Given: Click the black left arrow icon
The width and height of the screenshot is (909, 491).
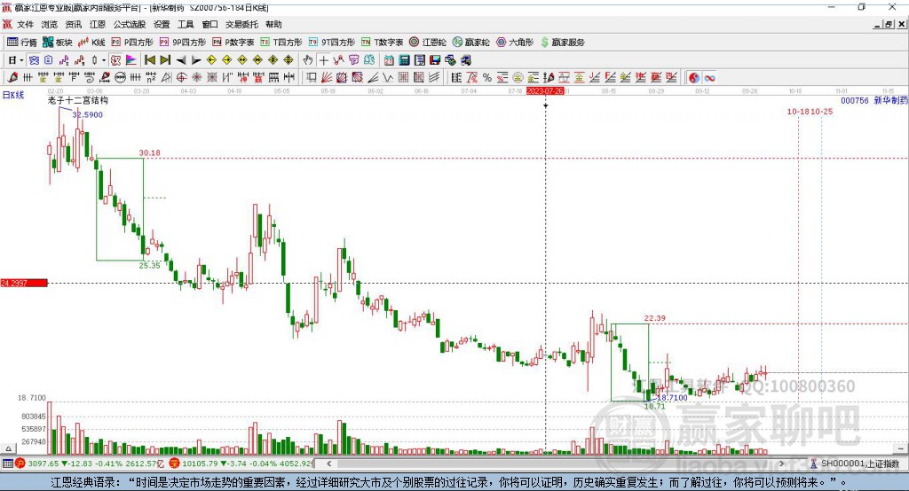Looking at the screenshot, I should (181, 60).
